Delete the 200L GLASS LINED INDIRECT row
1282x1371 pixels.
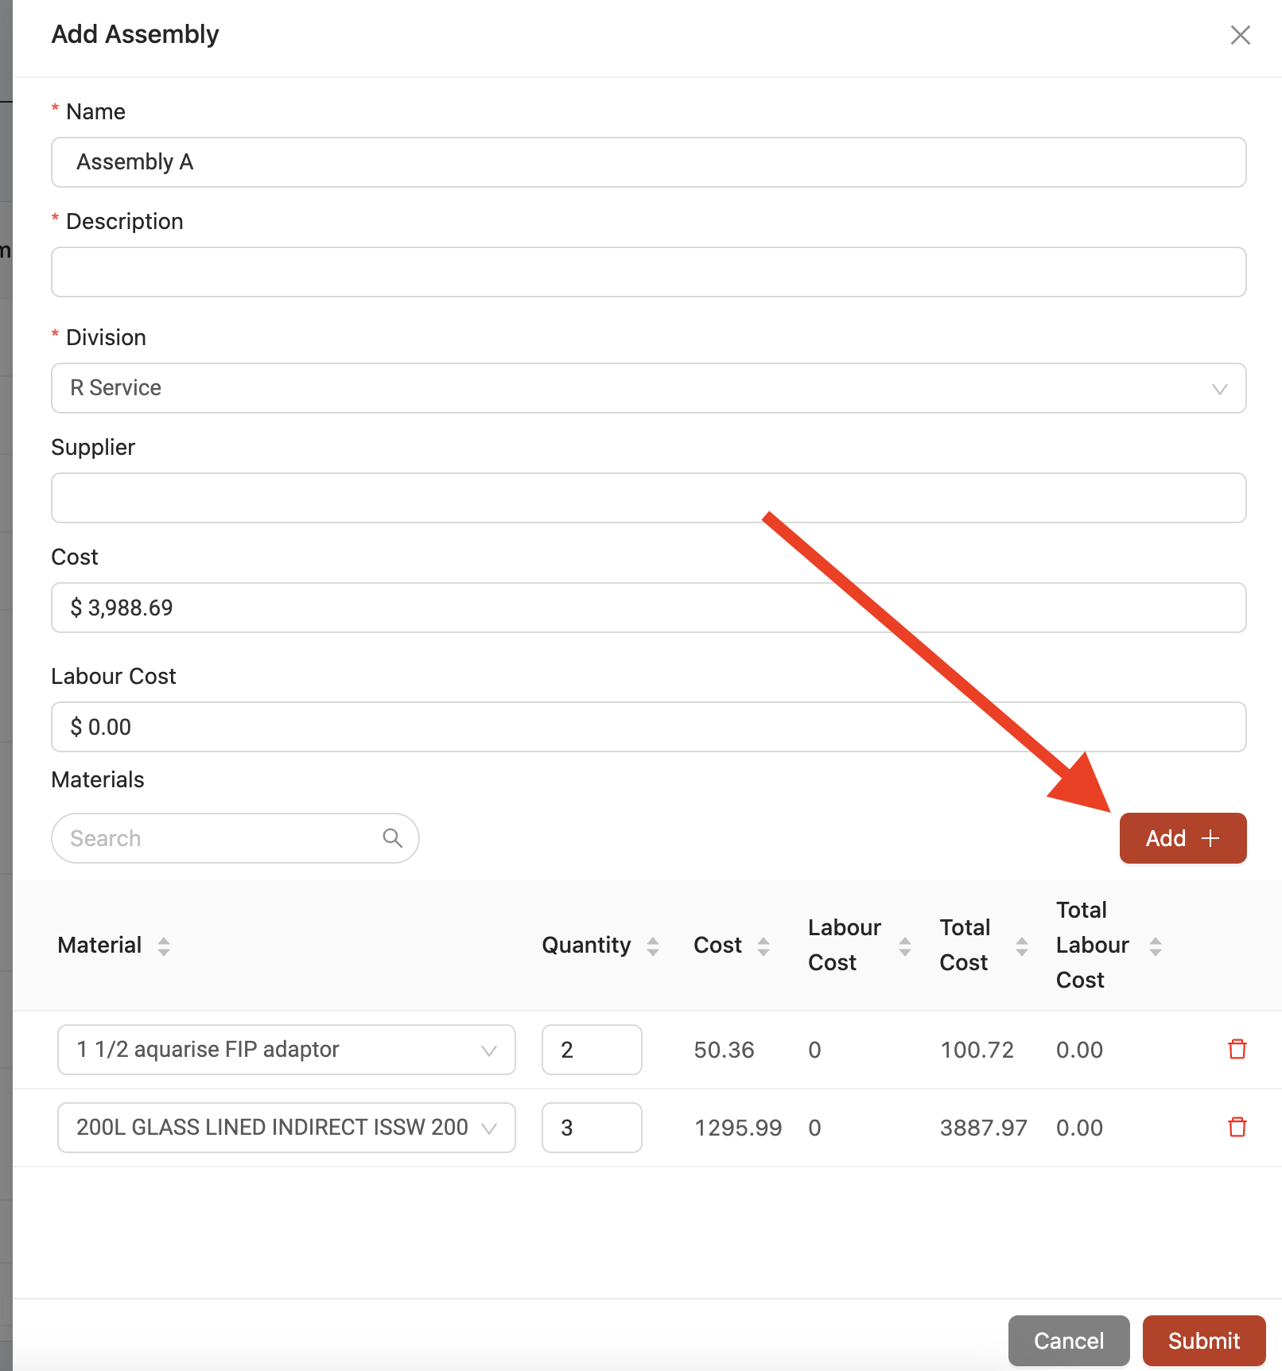click(1237, 1127)
